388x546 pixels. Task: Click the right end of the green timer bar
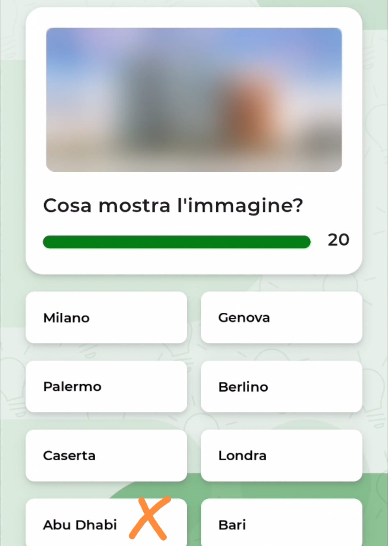[x=305, y=242]
